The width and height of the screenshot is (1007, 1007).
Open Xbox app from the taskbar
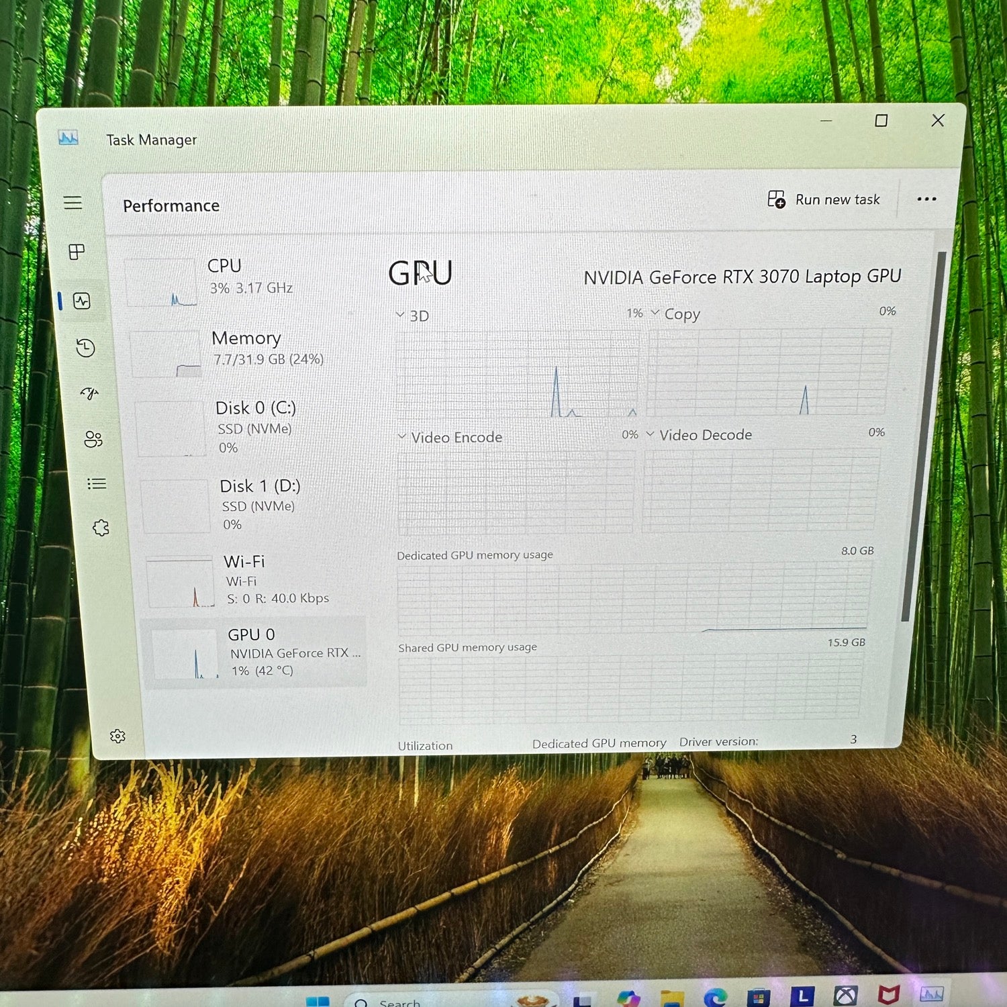click(x=845, y=996)
